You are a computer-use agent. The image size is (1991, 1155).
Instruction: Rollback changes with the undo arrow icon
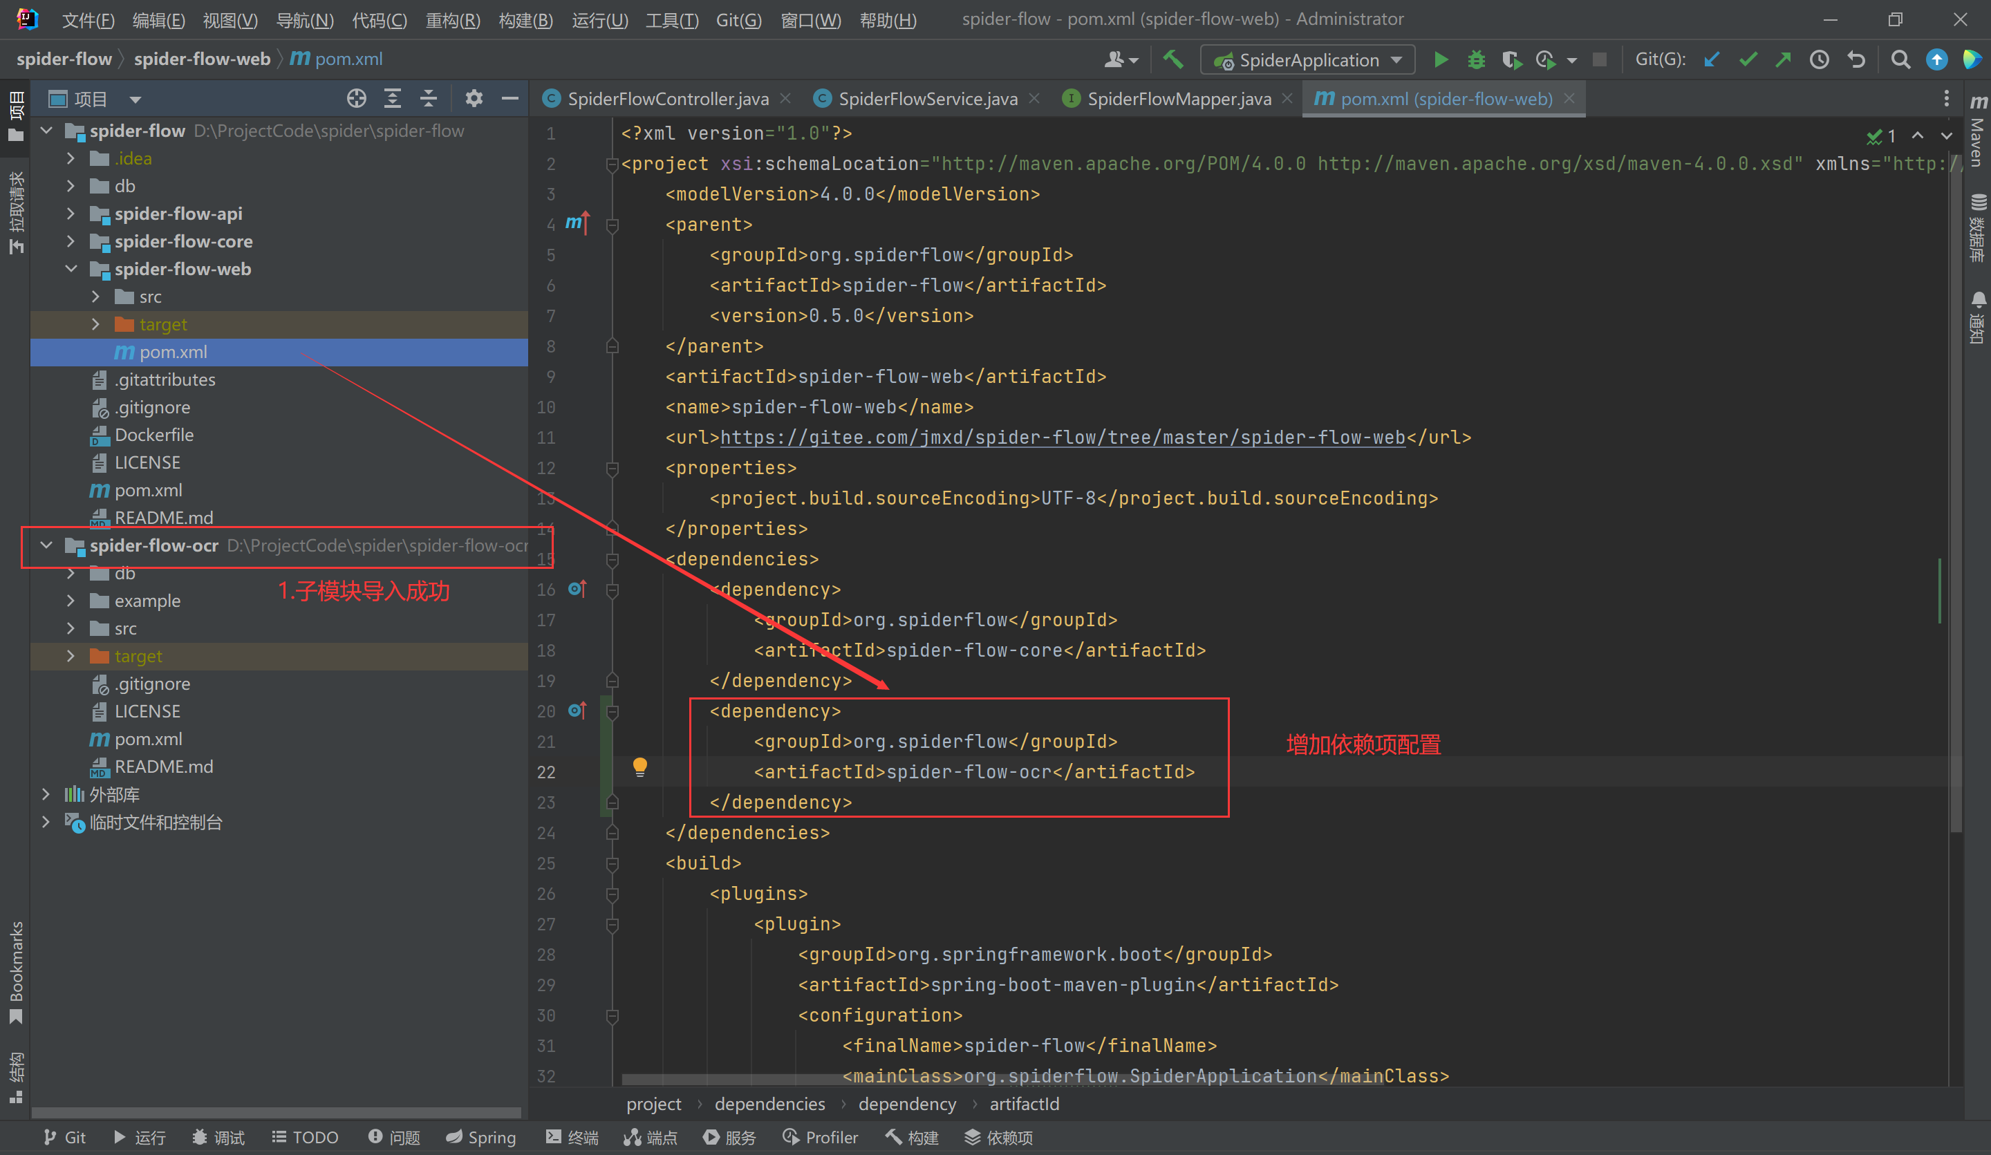pyautogui.click(x=1856, y=60)
